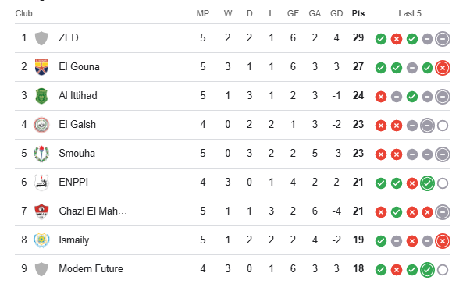Click the ZED placeholder shield icon
470x291 pixels.
coord(41,38)
